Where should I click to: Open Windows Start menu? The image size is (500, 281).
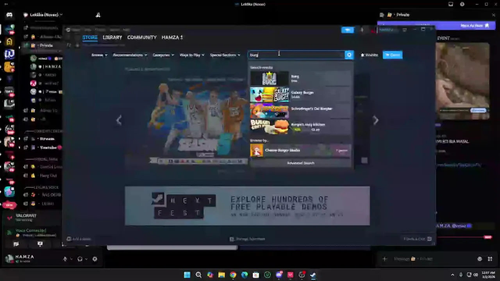pyautogui.click(x=187, y=275)
